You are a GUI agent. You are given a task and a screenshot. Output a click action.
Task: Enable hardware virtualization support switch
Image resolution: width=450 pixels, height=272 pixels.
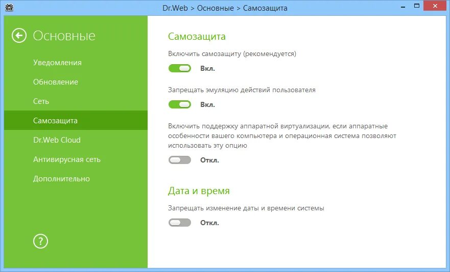click(x=180, y=160)
